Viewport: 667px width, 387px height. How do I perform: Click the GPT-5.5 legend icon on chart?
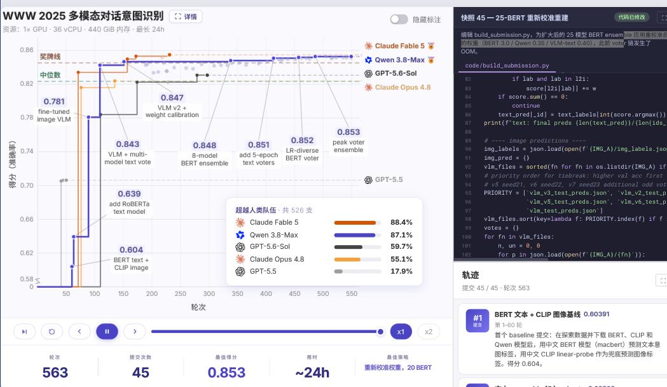pyautogui.click(x=368, y=180)
